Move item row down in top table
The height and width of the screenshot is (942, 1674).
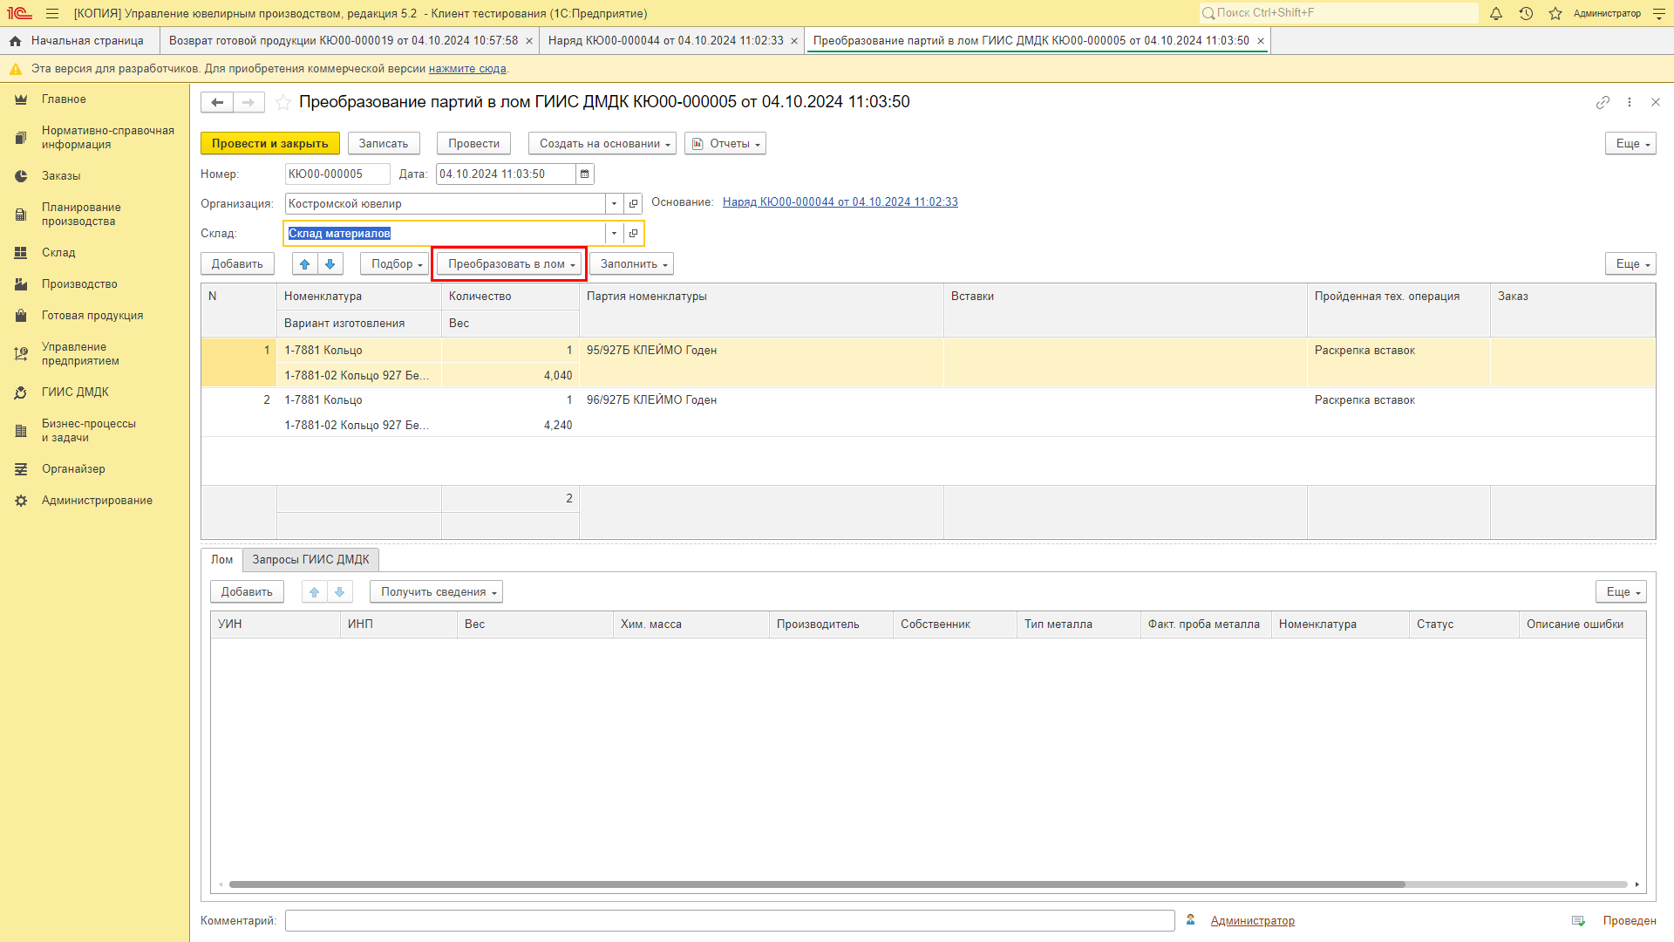[330, 264]
